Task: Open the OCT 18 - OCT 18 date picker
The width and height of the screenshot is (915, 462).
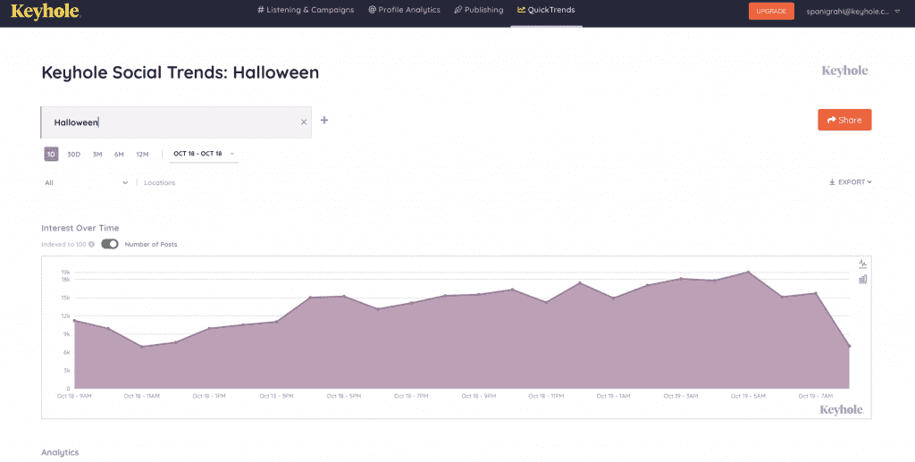Action: pos(204,154)
